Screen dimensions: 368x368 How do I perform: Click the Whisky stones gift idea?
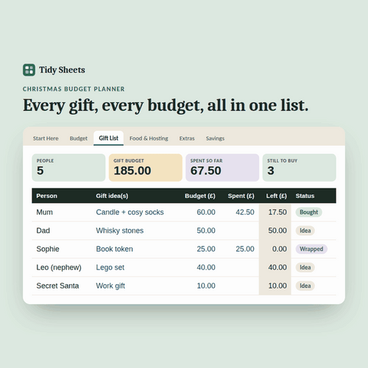[120, 230]
